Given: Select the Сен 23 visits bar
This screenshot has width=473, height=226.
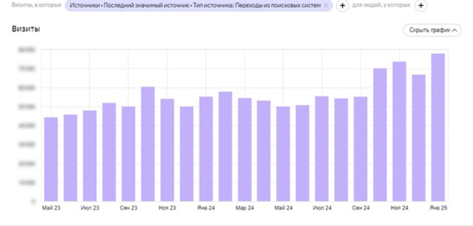Looking at the screenshot, I should click(x=128, y=154).
